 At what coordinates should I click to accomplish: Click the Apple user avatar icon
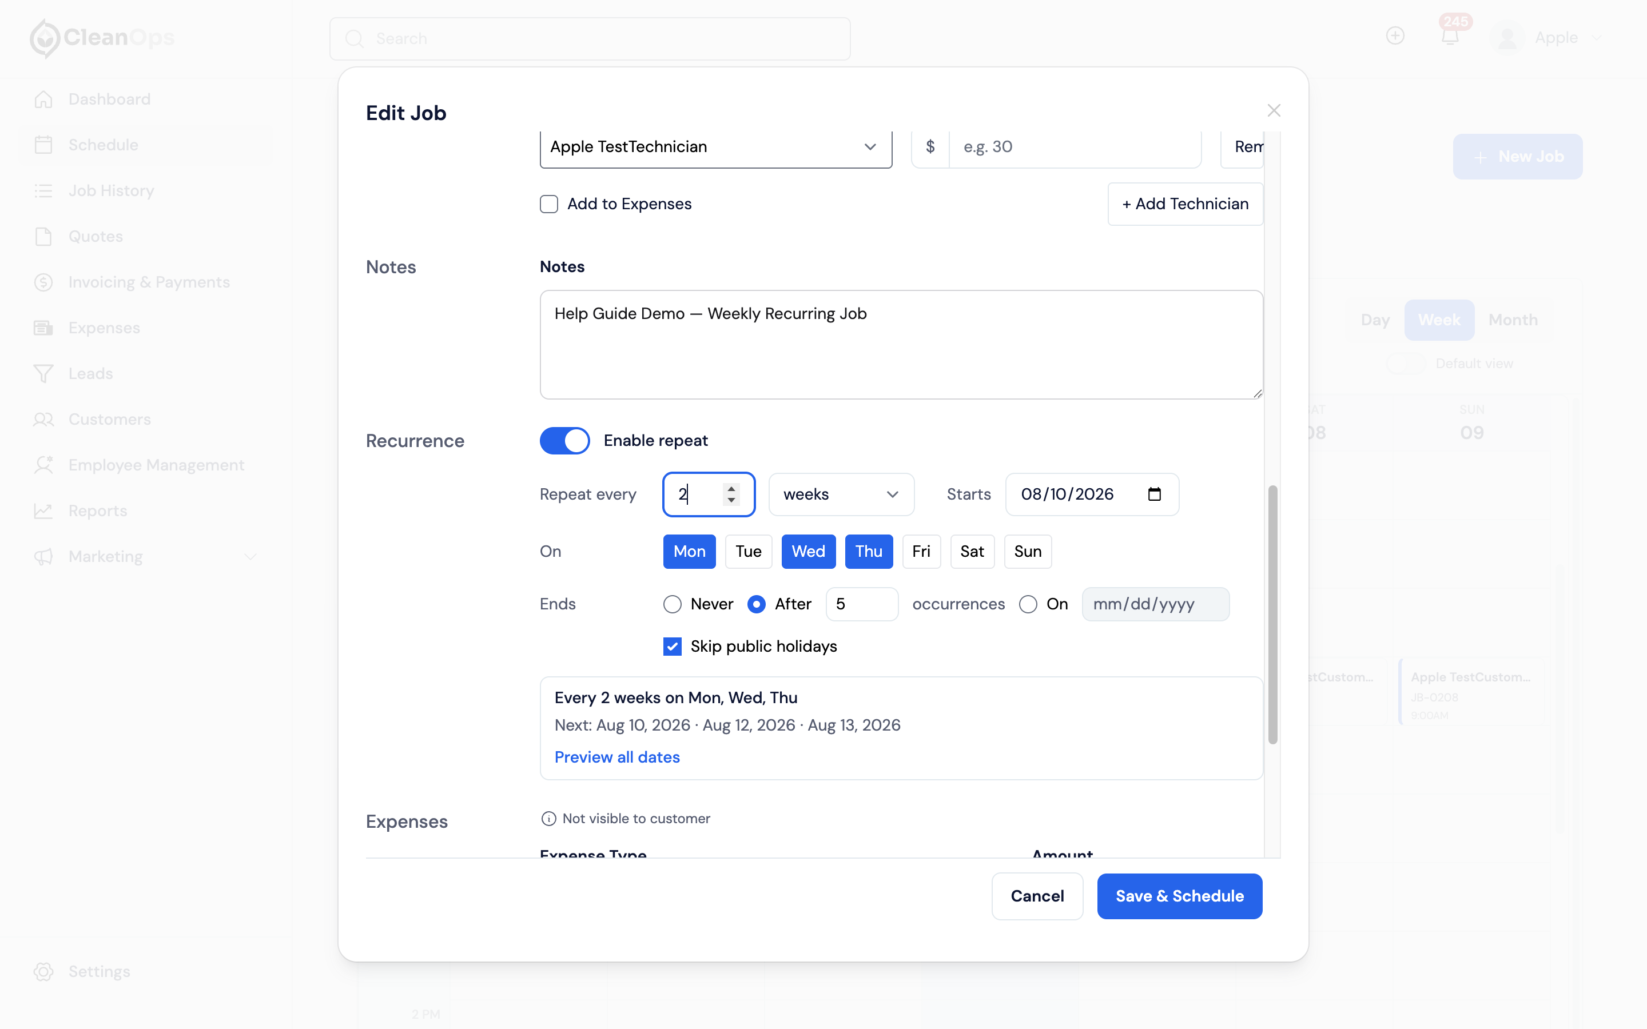coord(1507,38)
